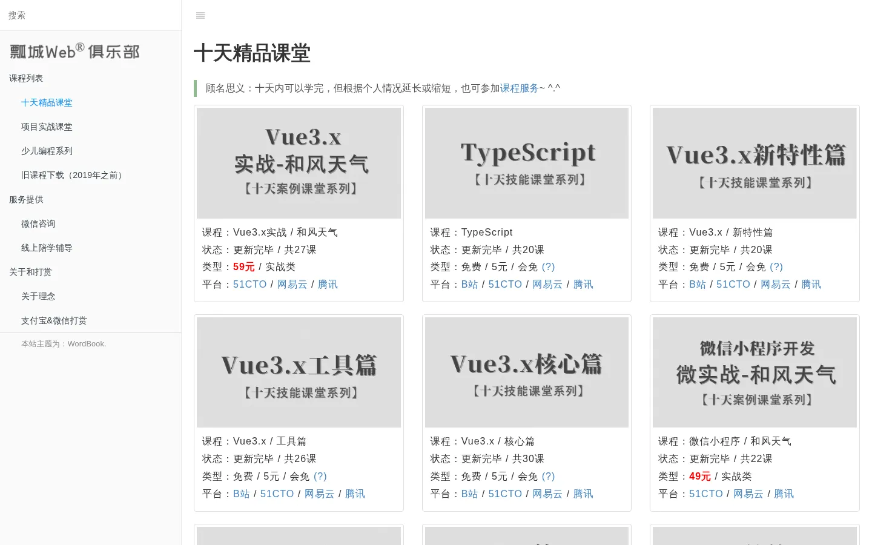Click the (?) help link on Vue3.x 新特性篇

(x=776, y=267)
